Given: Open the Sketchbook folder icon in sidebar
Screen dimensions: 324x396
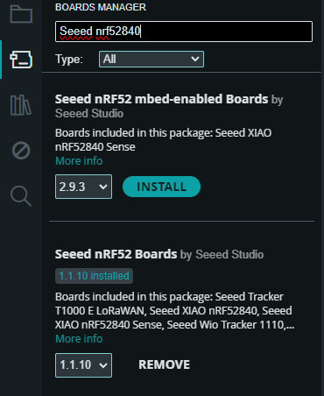Looking at the screenshot, I should pos(21,14).
